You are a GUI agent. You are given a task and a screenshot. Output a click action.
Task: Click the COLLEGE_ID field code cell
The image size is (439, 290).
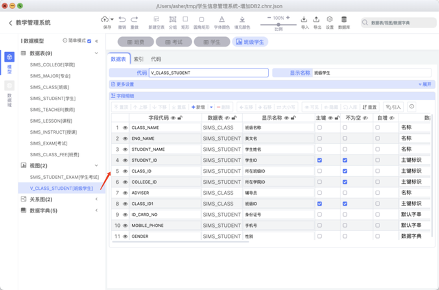pos(165,182)
